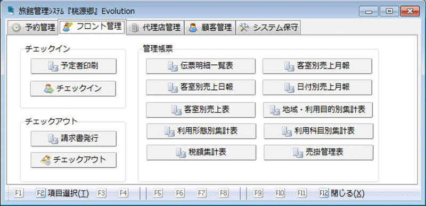Click the money icon on チェックアウト button

pos(46,160)
